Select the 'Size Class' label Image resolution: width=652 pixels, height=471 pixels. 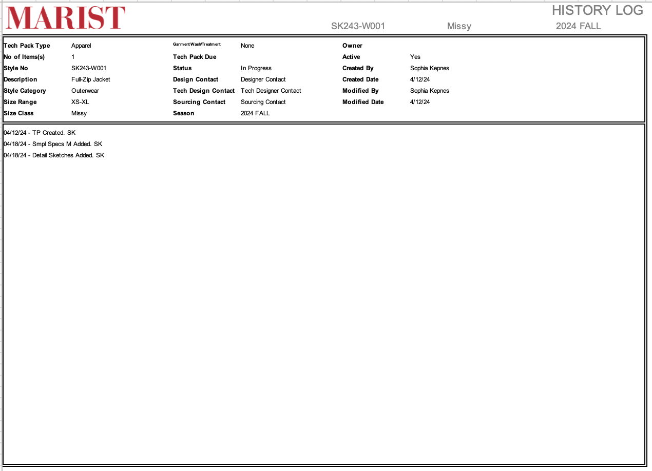coord(18,113)
